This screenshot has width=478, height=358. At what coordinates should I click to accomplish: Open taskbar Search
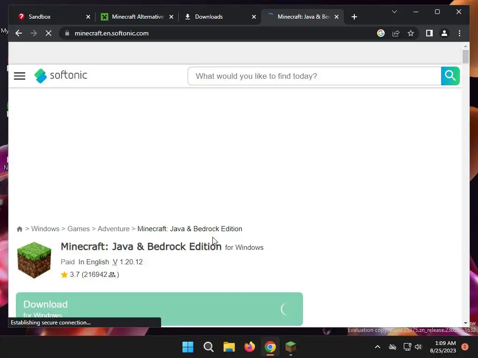coord(209,347)
